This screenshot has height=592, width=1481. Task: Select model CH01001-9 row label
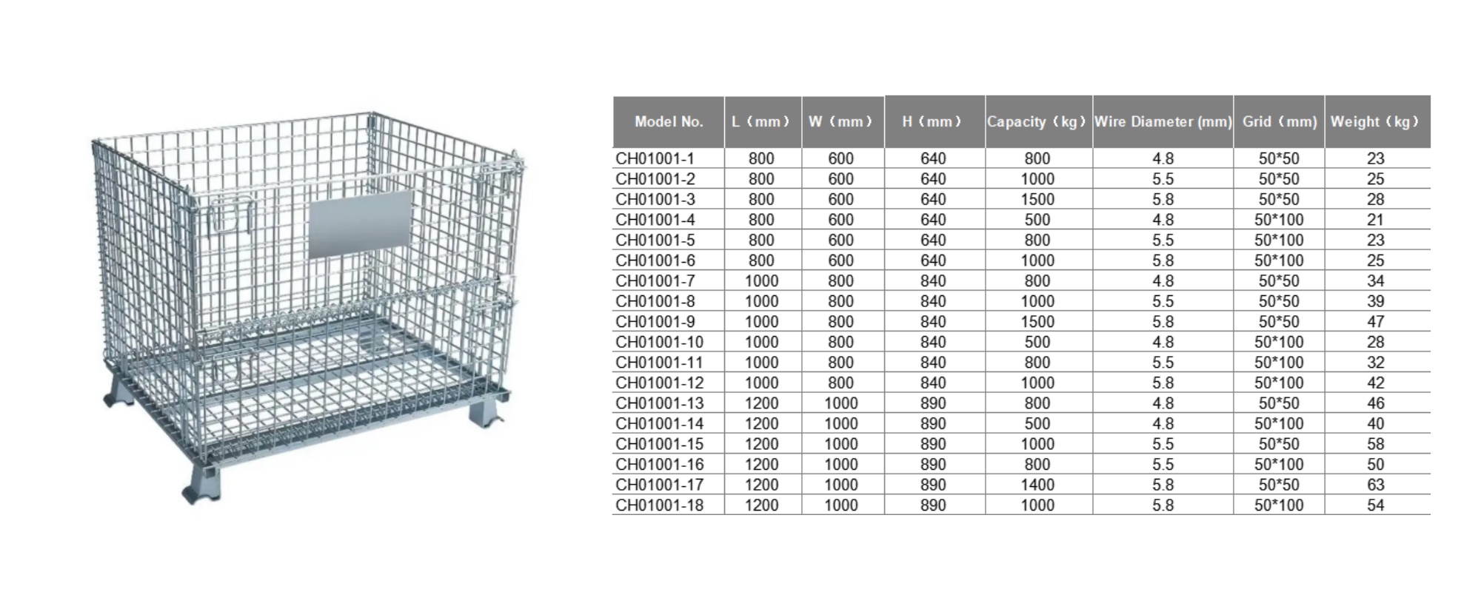(655, 322)
